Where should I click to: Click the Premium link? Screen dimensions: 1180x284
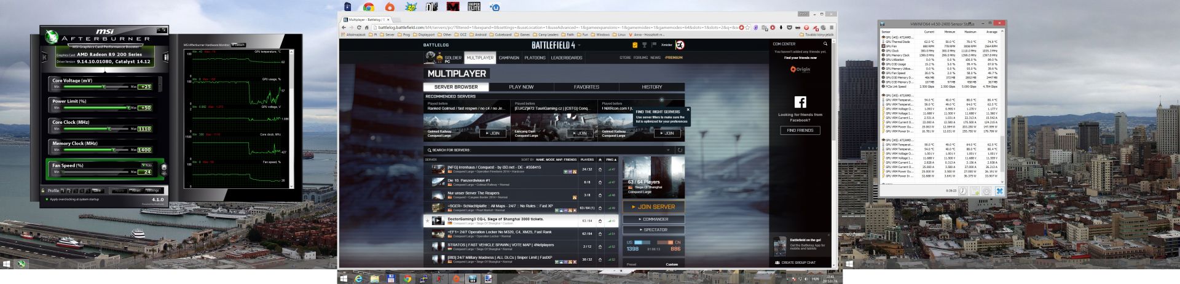point(673,58)
